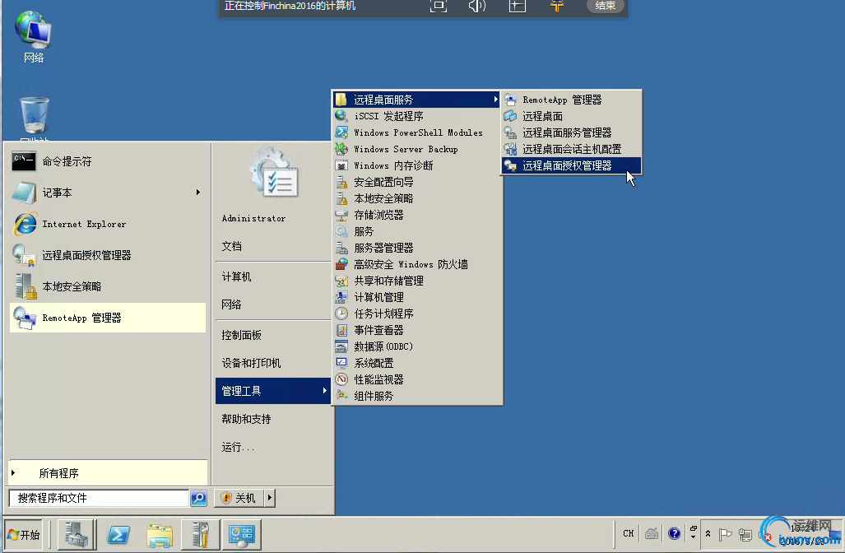845x553 pixels.
Task: Click the CH language indicator
Action: [x=629, y=533]
